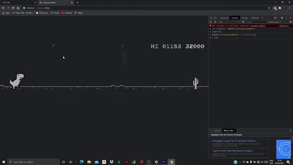
Task: Open Mail app from taskbar
Action: [97, 162]
